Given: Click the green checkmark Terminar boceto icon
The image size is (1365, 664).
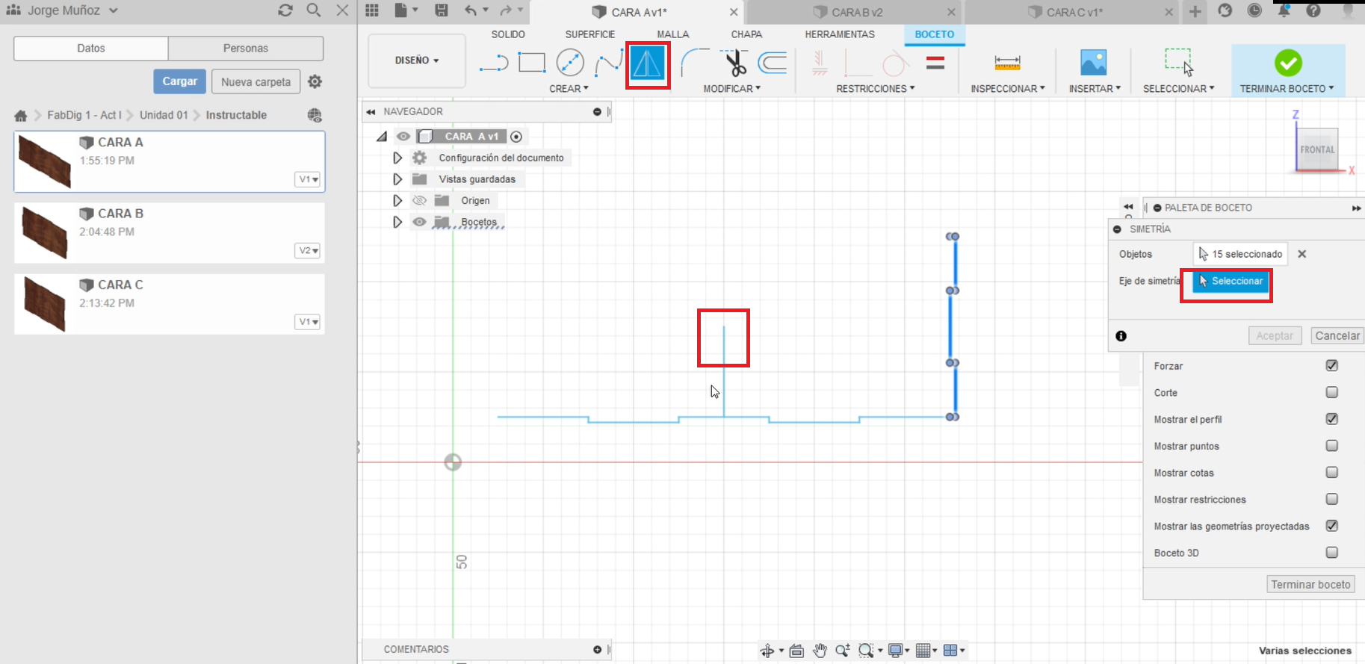Looking at the screenshot, I should click(x=1288, y=63).
